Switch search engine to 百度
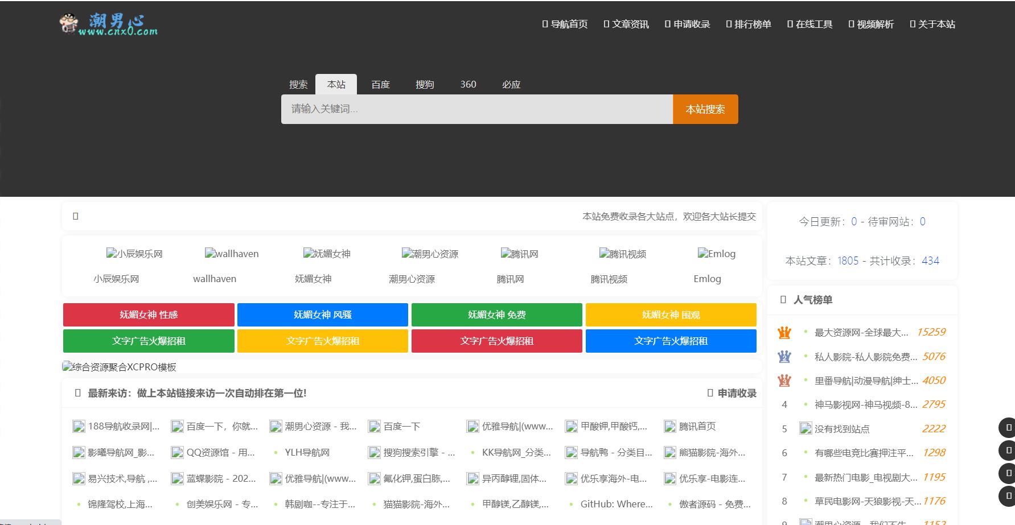This screenshot has height=525, width=1015. click(x=380, y=84)
